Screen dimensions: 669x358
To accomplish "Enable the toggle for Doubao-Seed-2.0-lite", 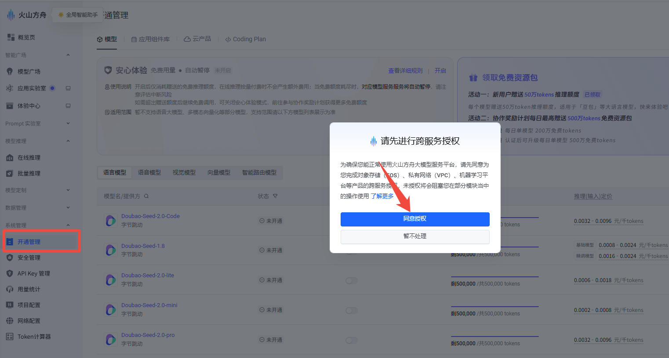I will pos(352,280).
